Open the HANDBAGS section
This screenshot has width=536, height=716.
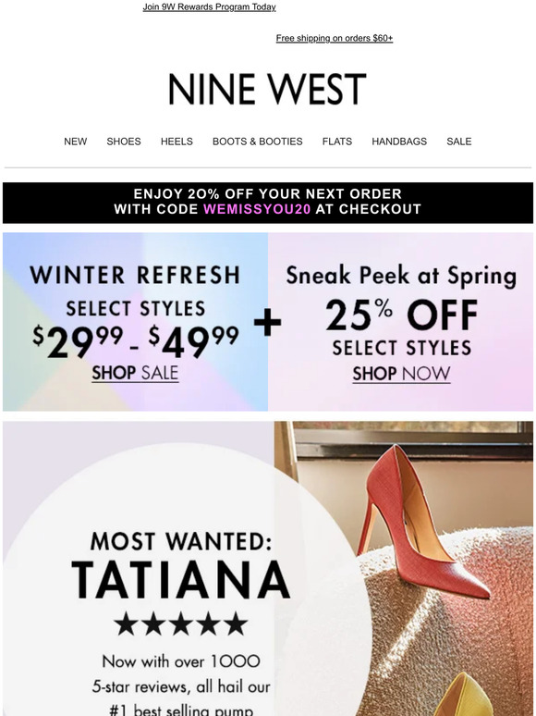pyautogui.click(x=399, y=142)
